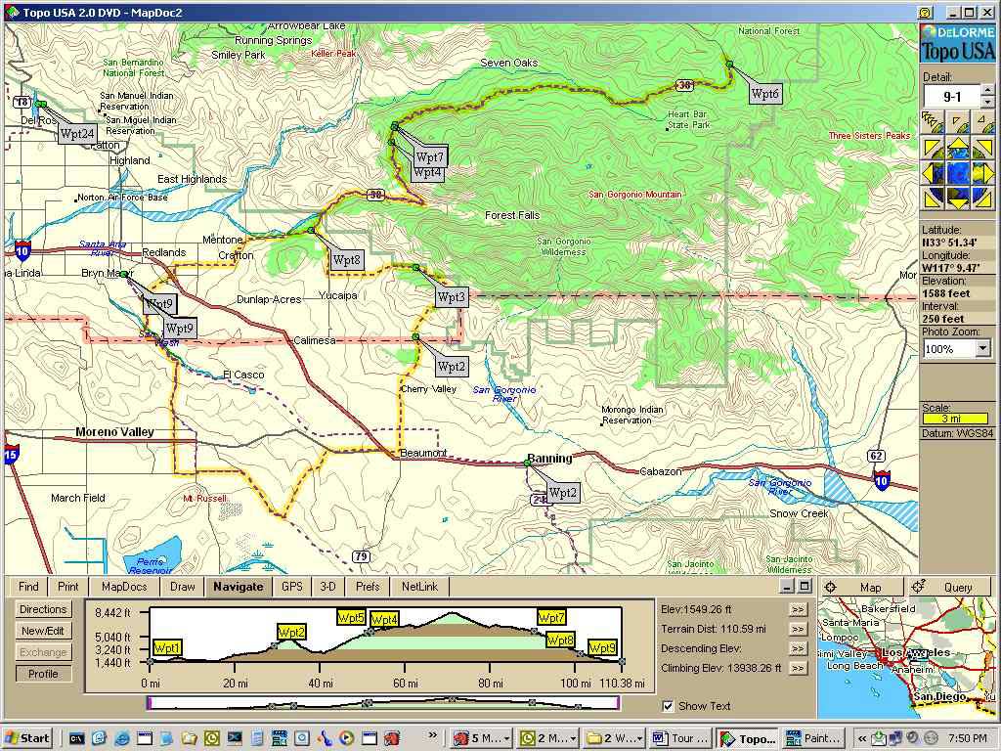Screen dimensions: 1001x751
Task: Toggle the Profile view button
Action: pos(44,674)
